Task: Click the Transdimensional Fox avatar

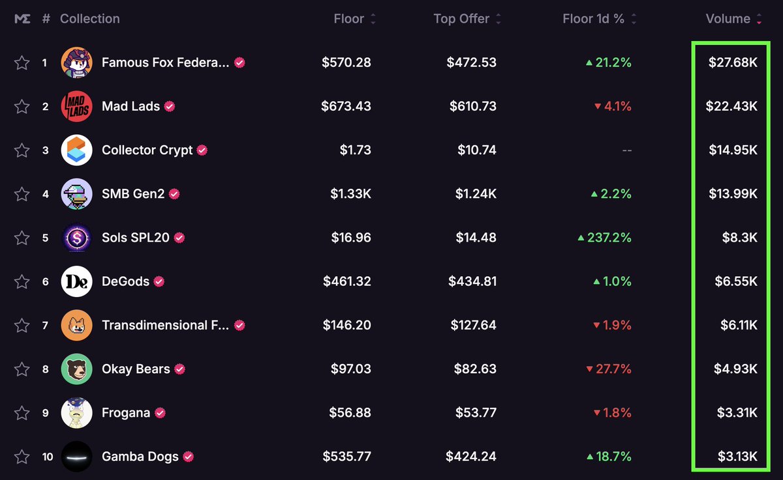Action: (77, 325)
